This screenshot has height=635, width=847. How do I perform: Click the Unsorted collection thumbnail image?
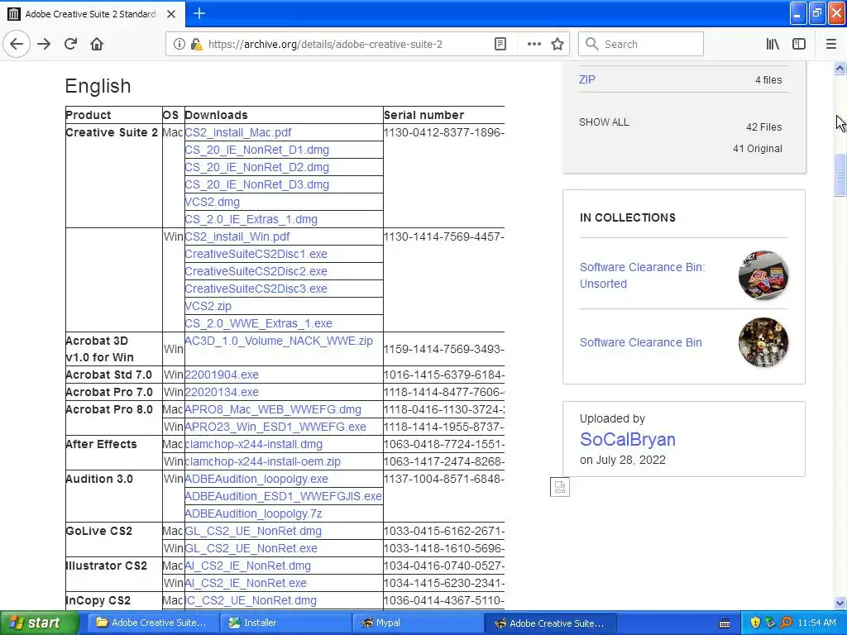pyautogui.click(x=763, y=275)
